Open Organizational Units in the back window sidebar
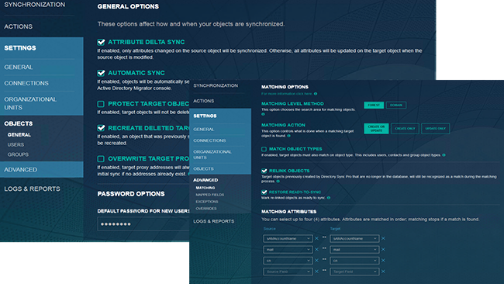Screen dimensions: 504x284 coord(30,103)
